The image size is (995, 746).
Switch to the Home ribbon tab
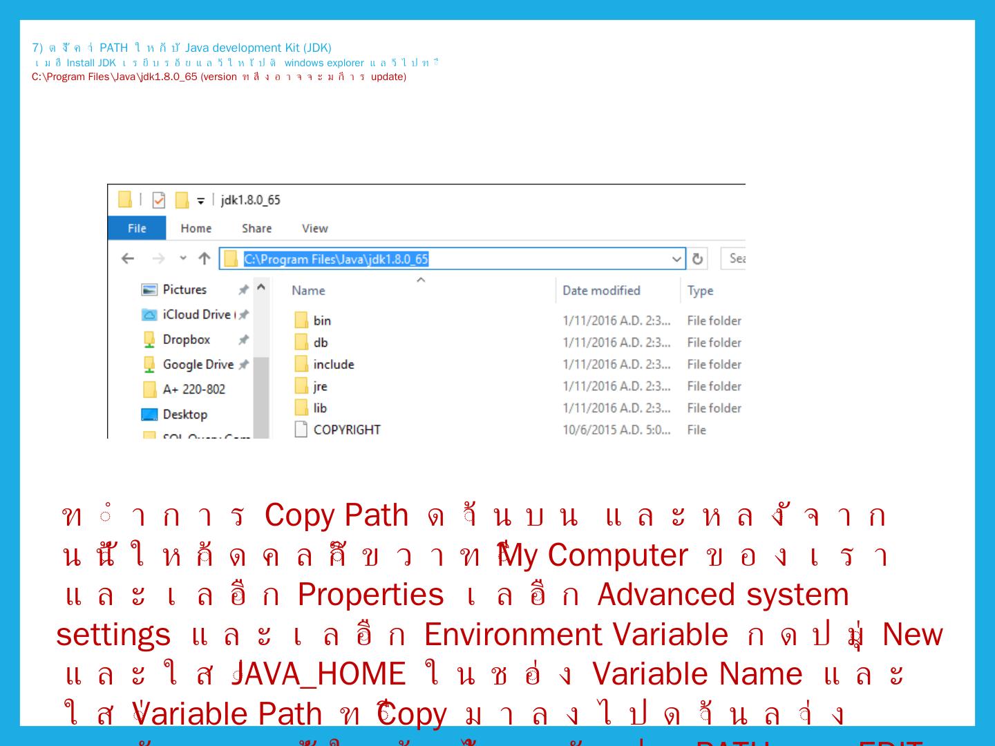[196, 229]
